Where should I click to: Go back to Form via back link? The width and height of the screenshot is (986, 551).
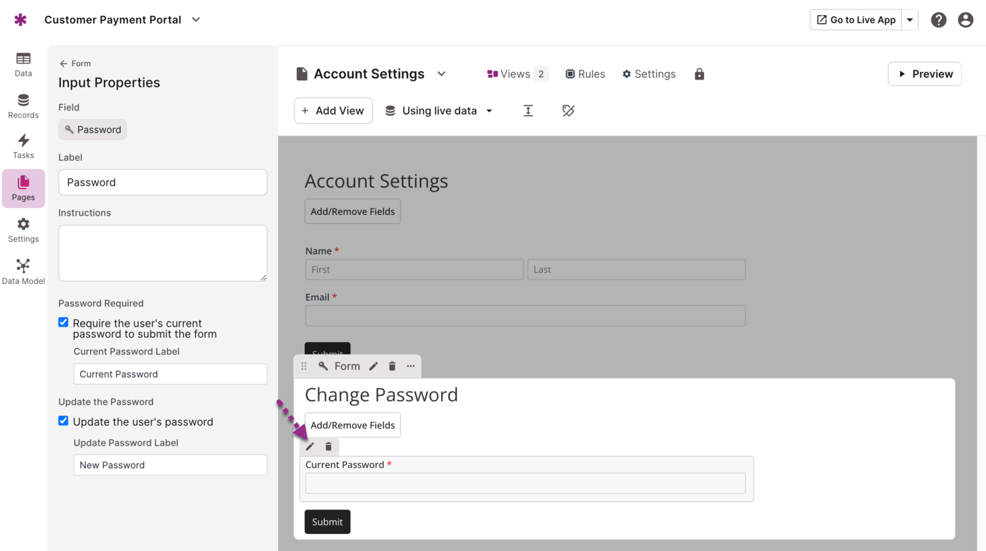[75, 64]
